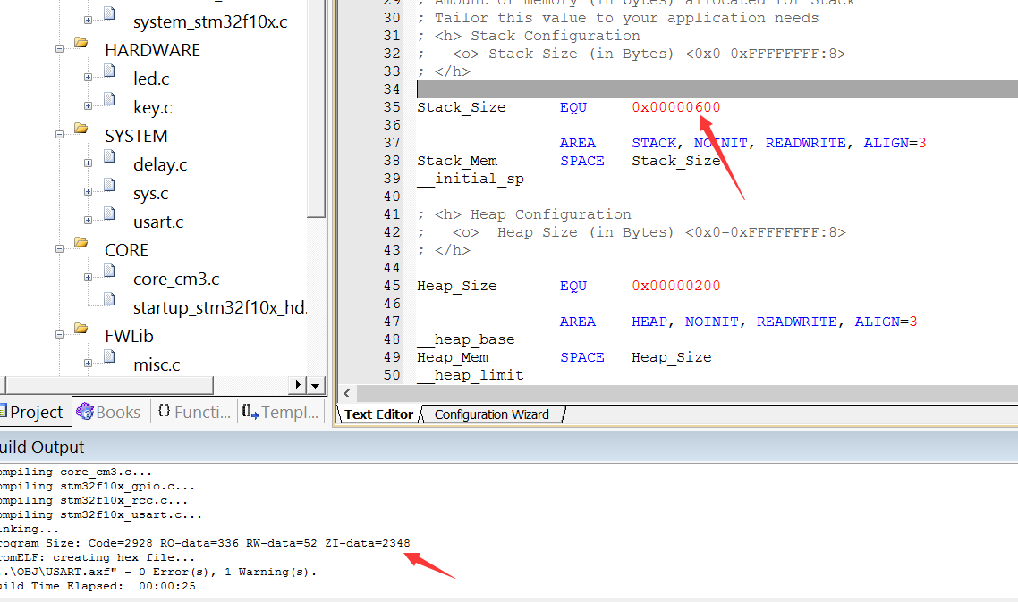Viewport: 1018px width, 602px height.
Task: Click project panel scroll-right arrow
Action: [297, 385]
